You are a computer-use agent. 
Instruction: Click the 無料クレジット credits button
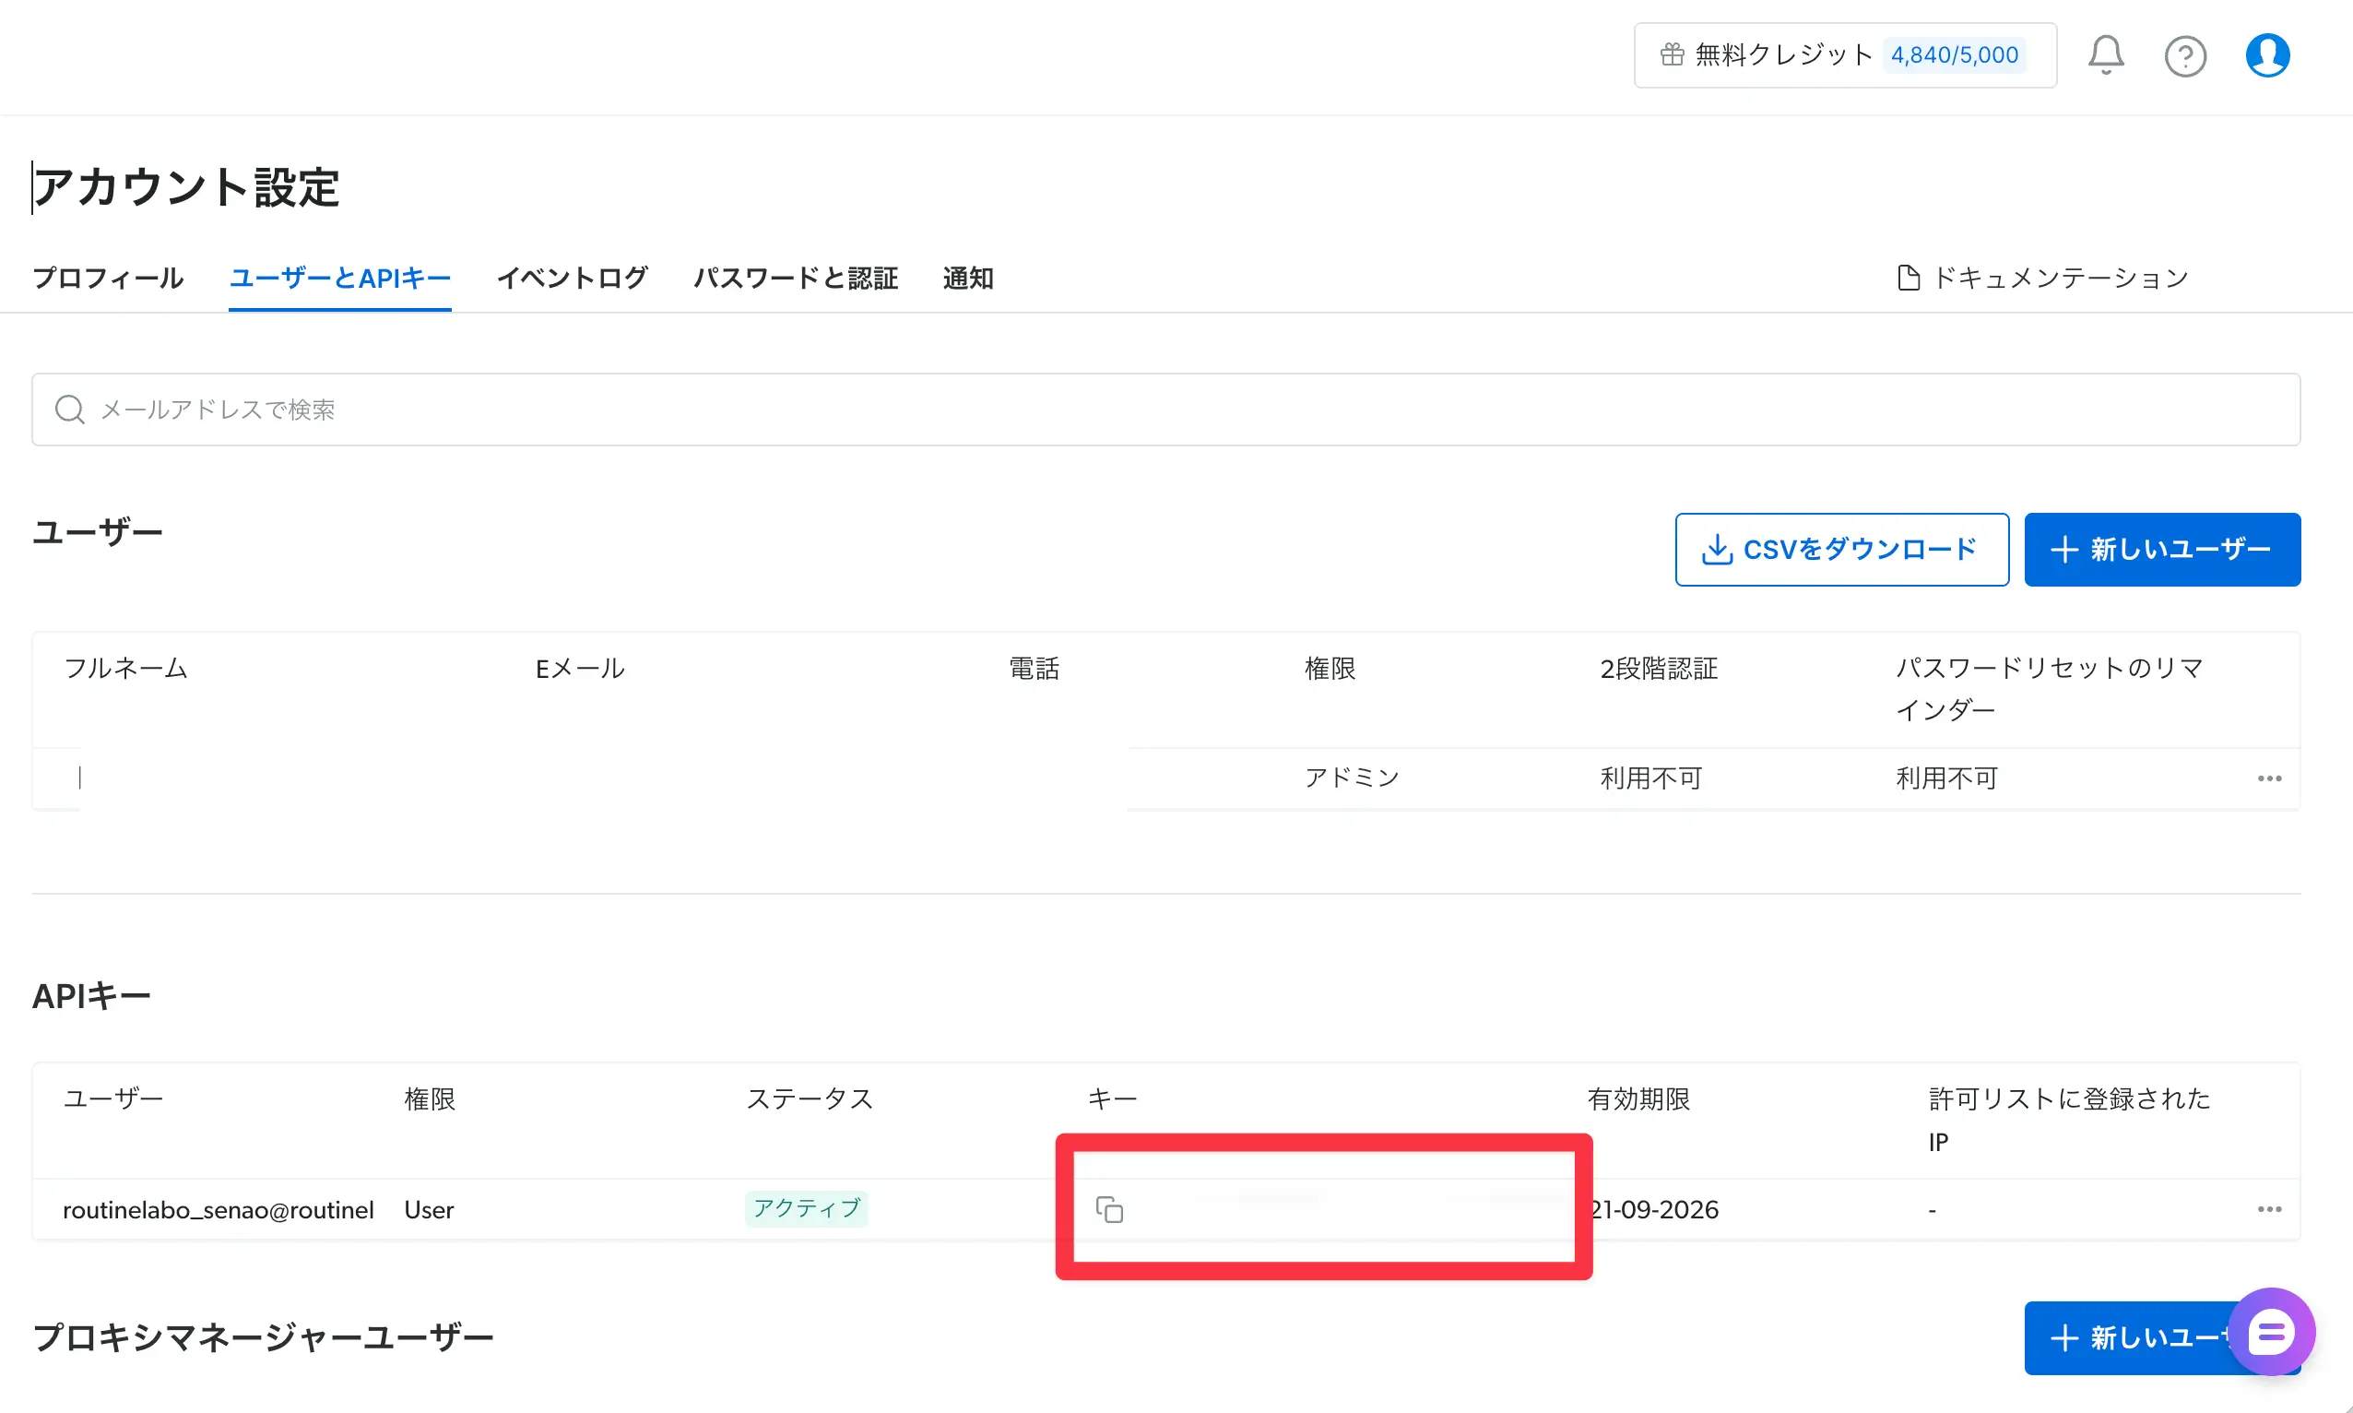pyautogui.click(x=1845, y=55)
